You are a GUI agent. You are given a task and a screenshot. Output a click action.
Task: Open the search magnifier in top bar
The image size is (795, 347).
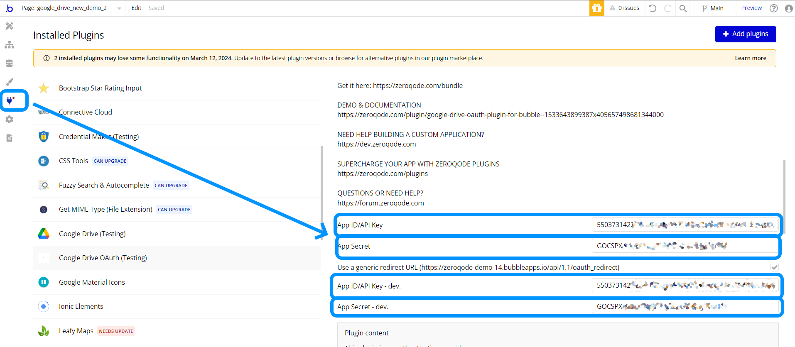[x=683, y=8]
